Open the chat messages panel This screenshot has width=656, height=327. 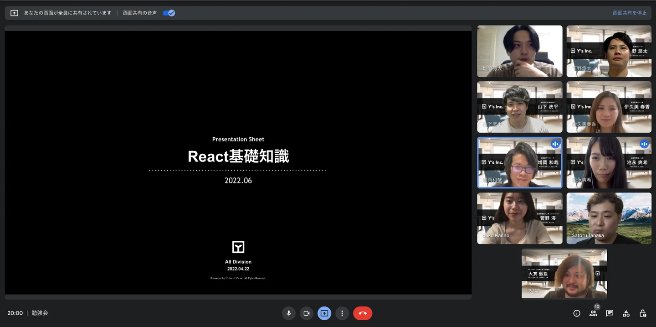pos(610,313)
